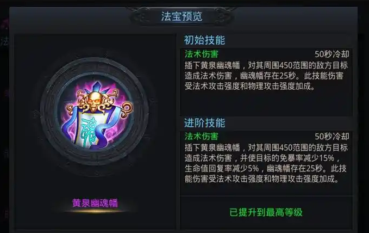Click the 50秒冷却 text in initial skill
The height and width of the screenshot is (233, 369).
pyautogui.click(x=332, y=54)
